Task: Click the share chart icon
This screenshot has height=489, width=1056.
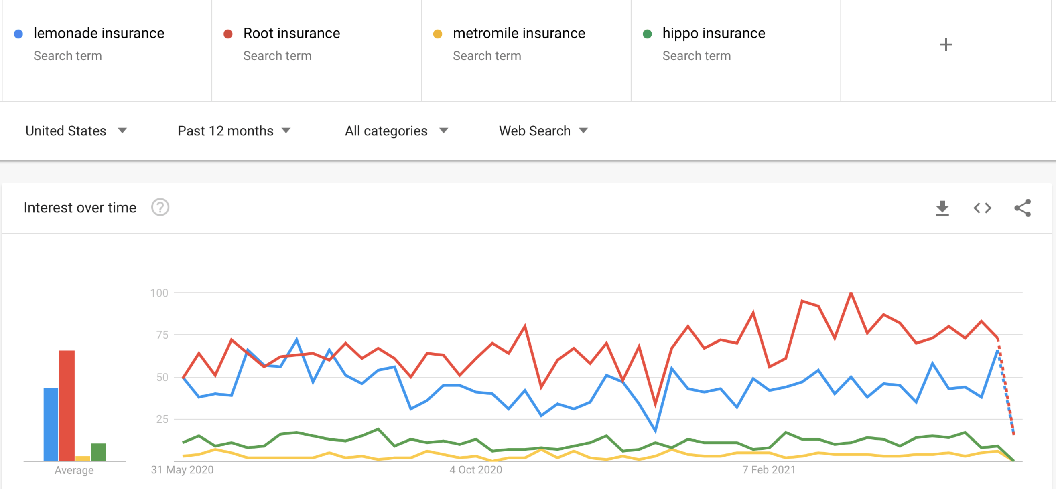Action: pos(1022,208)
